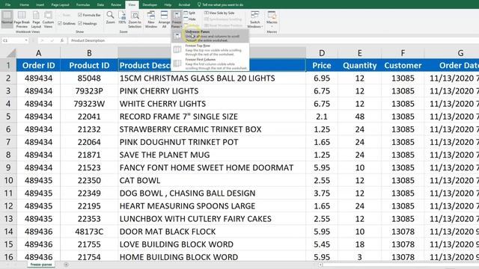The height and width of the screenshot is (269, 479).
Task: Add a new sheet with plus icon
Action: [x=66, y=265]
